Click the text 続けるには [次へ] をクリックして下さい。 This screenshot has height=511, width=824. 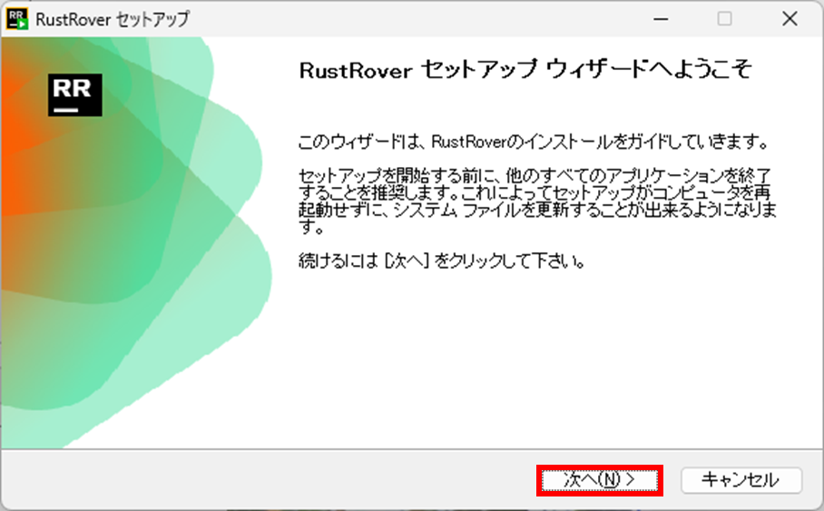click(442, 260)
